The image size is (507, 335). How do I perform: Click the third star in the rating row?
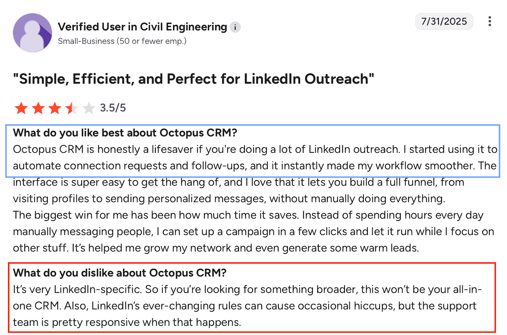[55, 108]
